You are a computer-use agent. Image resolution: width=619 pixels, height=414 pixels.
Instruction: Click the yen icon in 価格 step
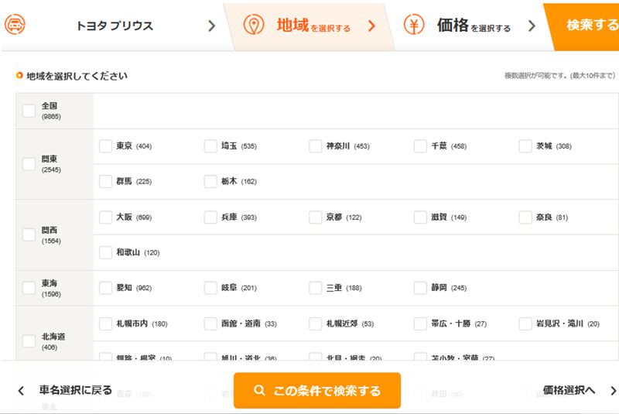[414, 25]
